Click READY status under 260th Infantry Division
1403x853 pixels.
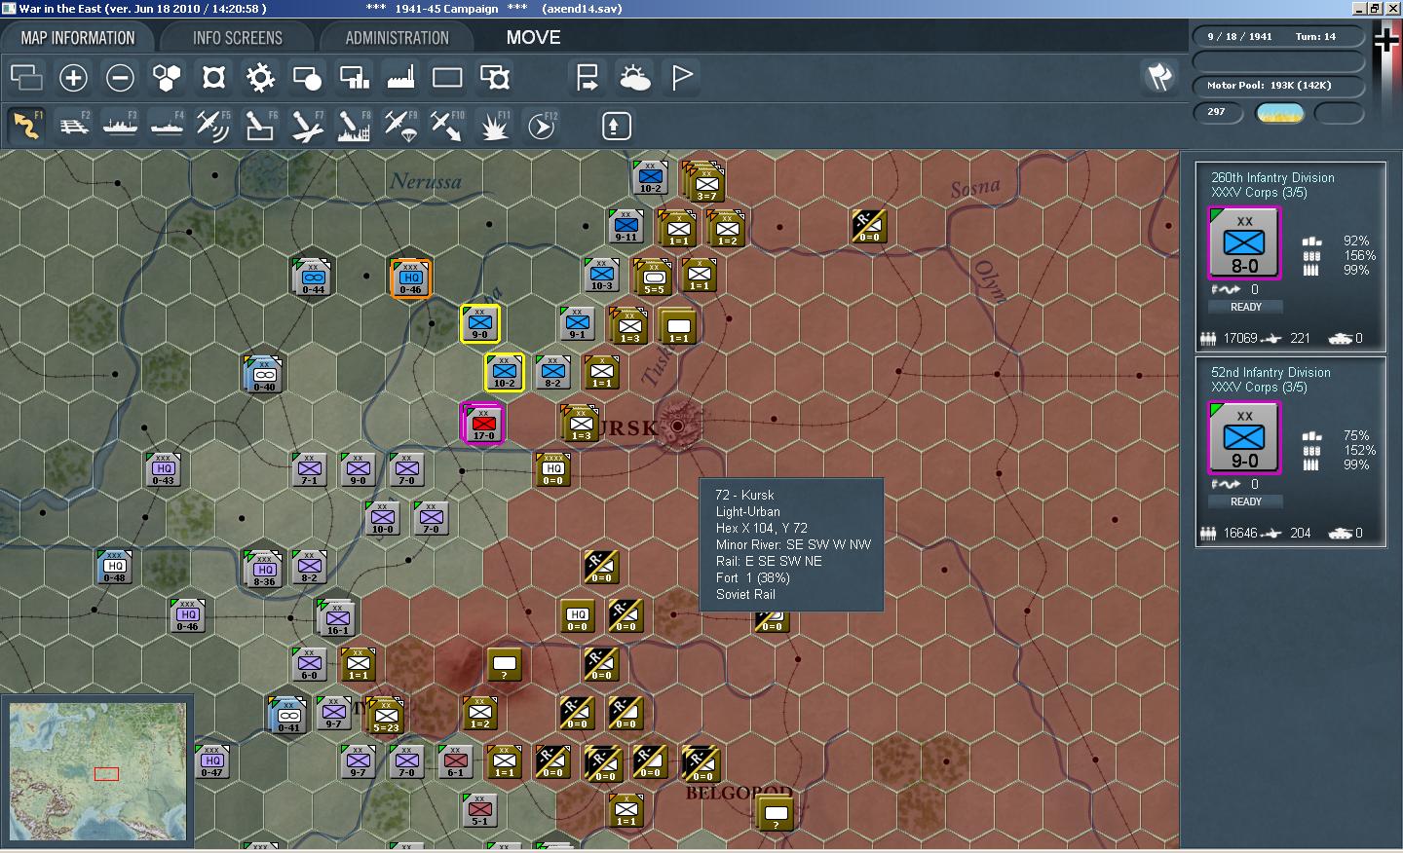point(1245,307)
